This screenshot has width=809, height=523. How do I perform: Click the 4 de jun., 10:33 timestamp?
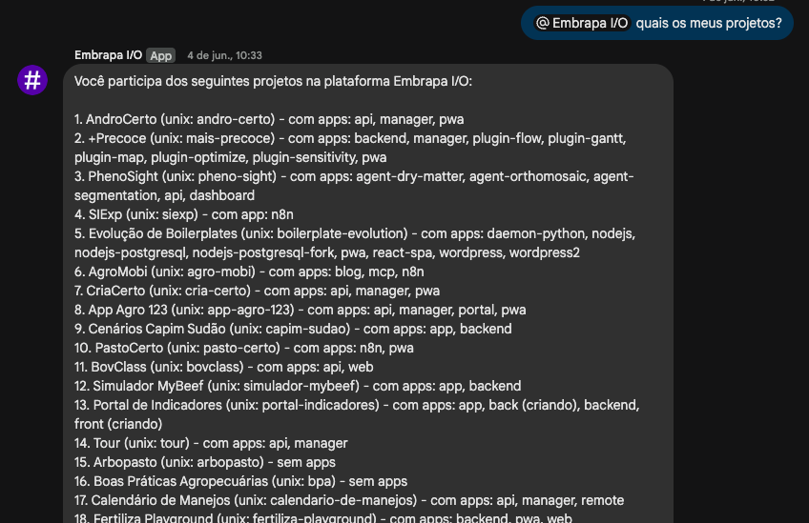tap(224, 55)
